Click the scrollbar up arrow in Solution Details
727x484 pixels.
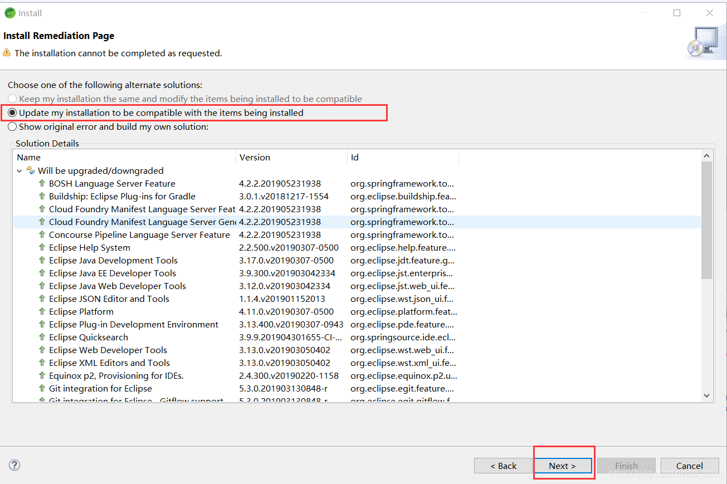[706, 157]
